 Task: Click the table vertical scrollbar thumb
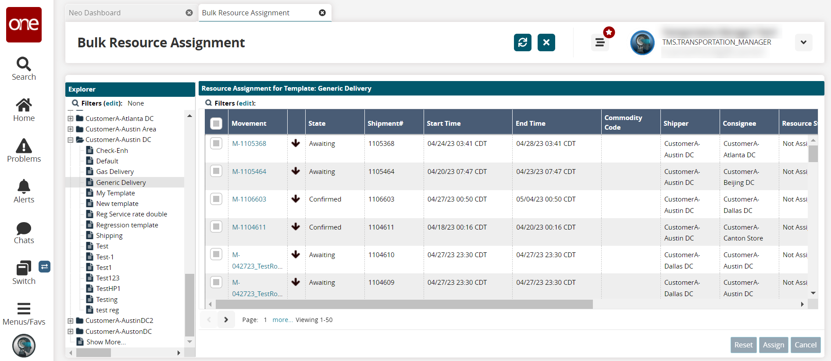pos(813,153)
